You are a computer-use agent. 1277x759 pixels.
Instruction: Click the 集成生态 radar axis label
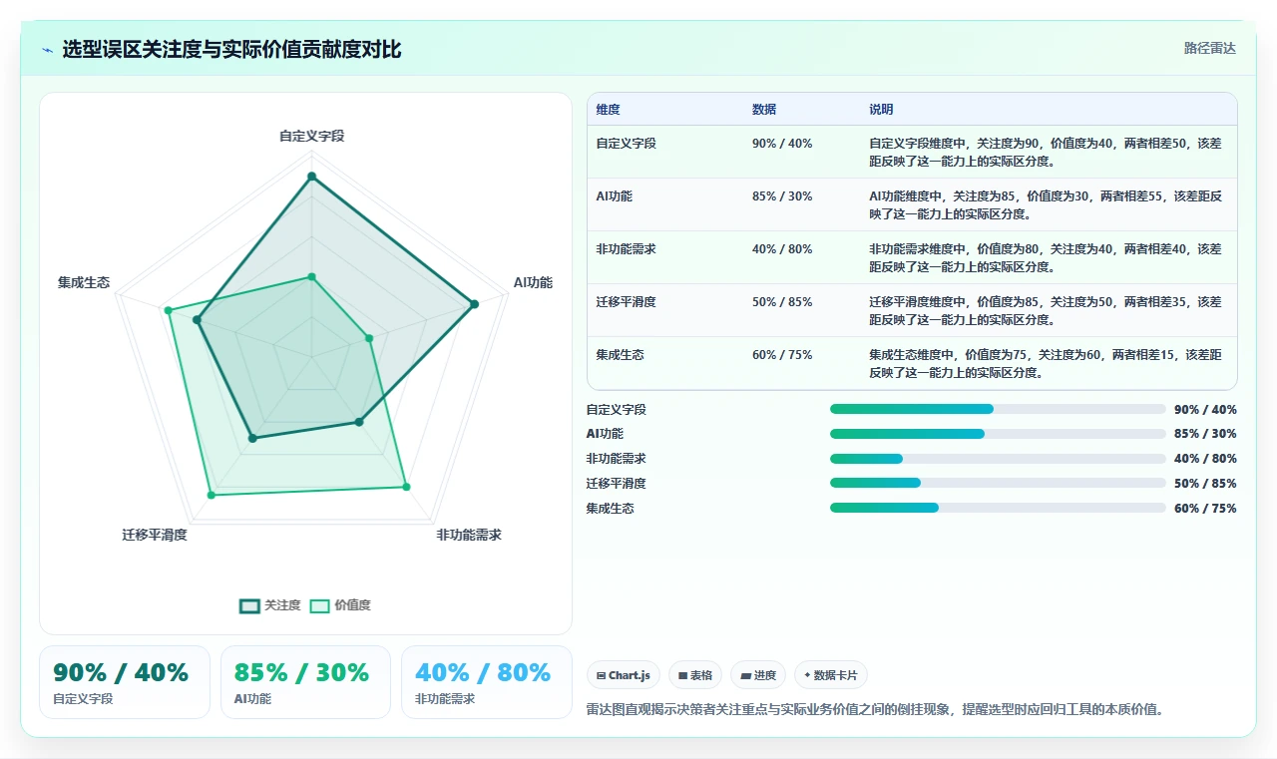[84, 283]
